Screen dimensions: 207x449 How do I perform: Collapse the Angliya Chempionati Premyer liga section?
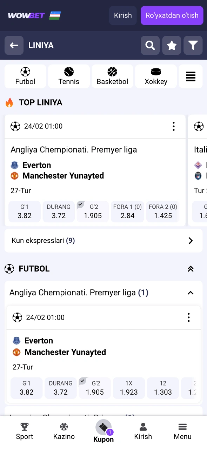(x=191, y=293)
